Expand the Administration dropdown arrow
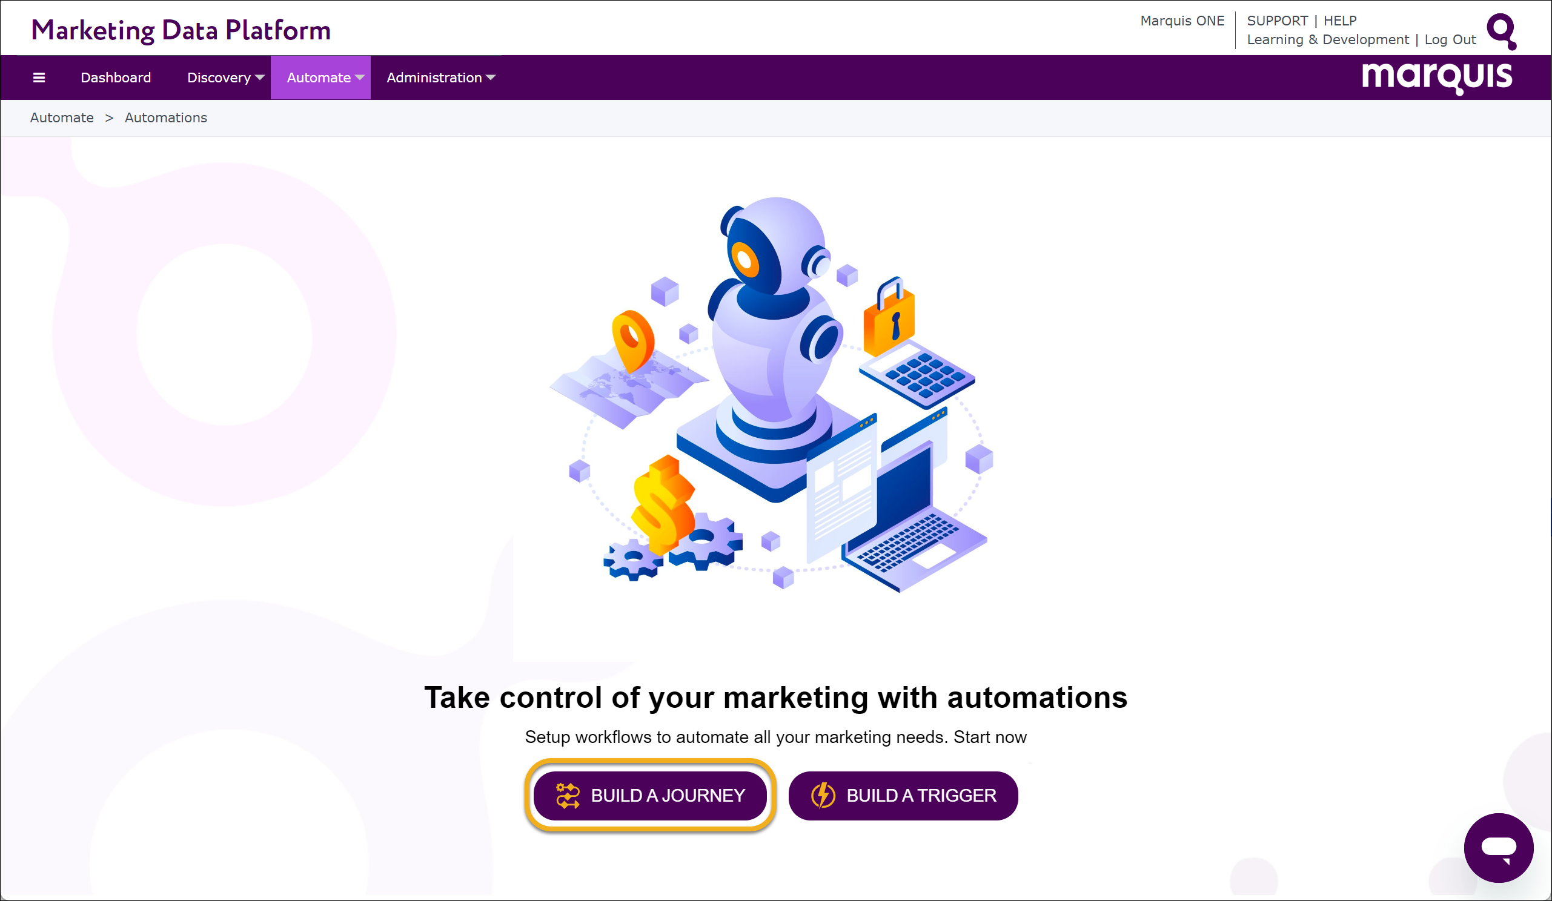The height and width of the screenshot is (901, 1552). click(x=491, y=78)
